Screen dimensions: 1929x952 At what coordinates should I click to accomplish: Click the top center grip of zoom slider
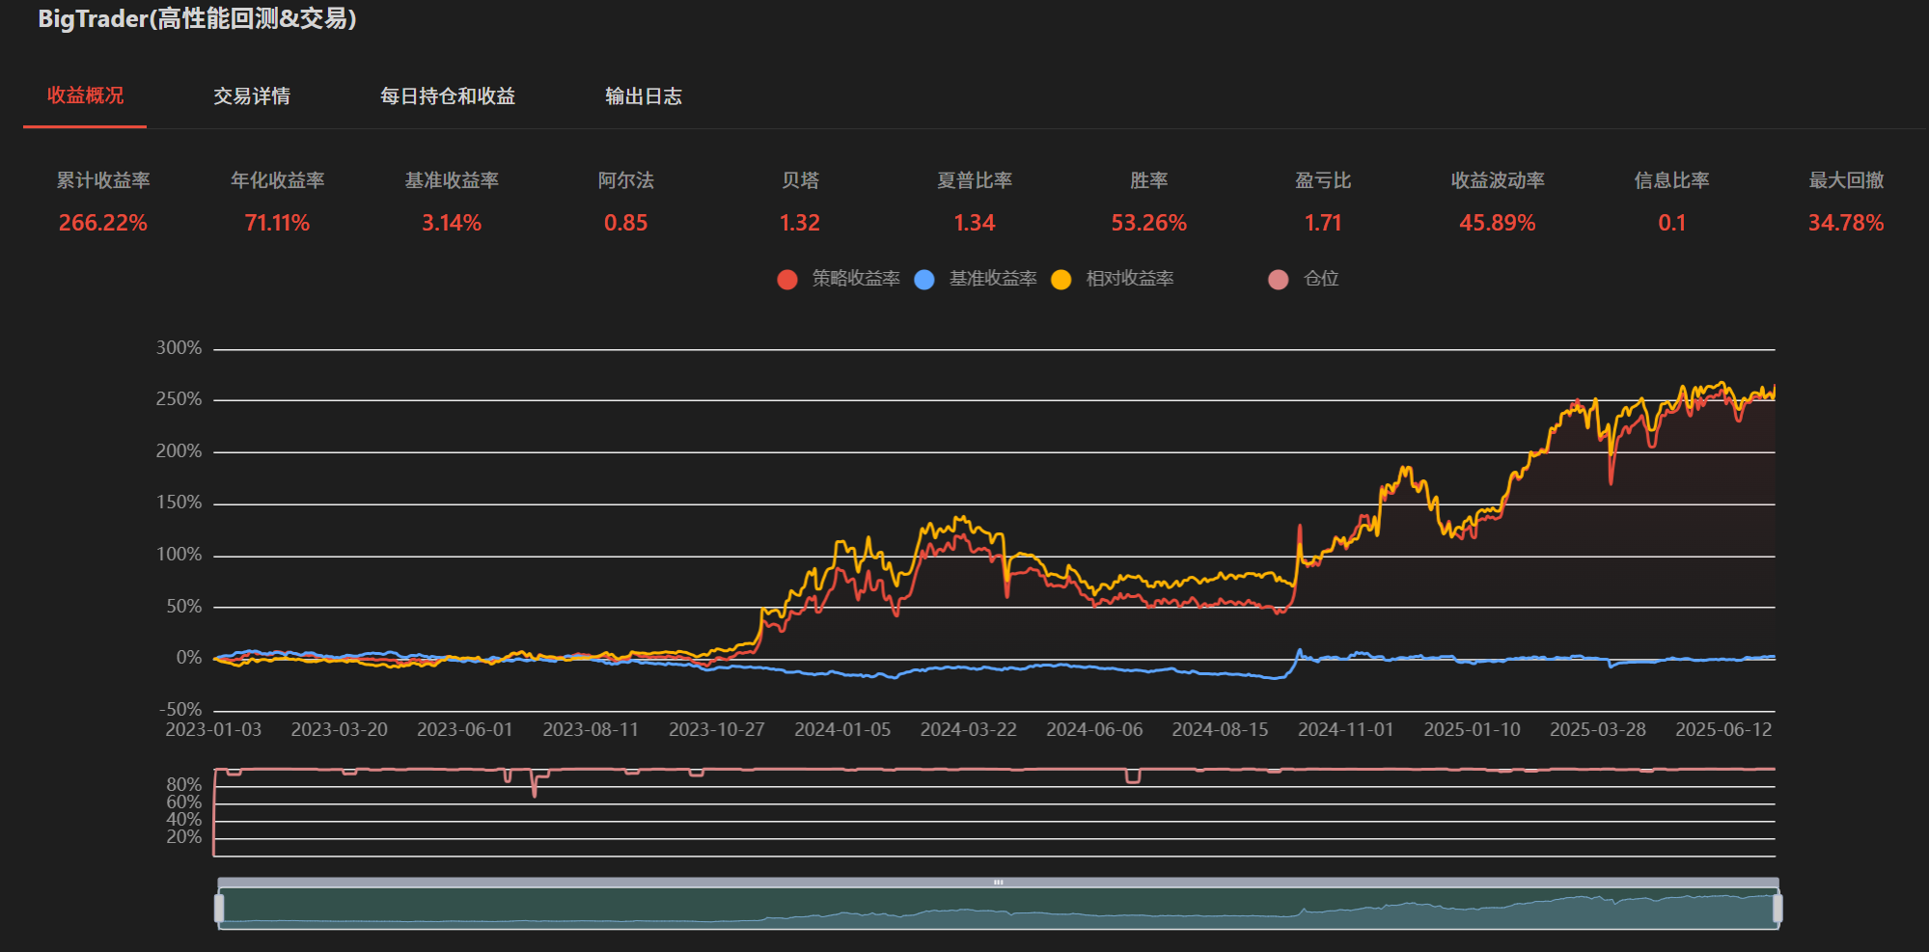tap(998, 882)
